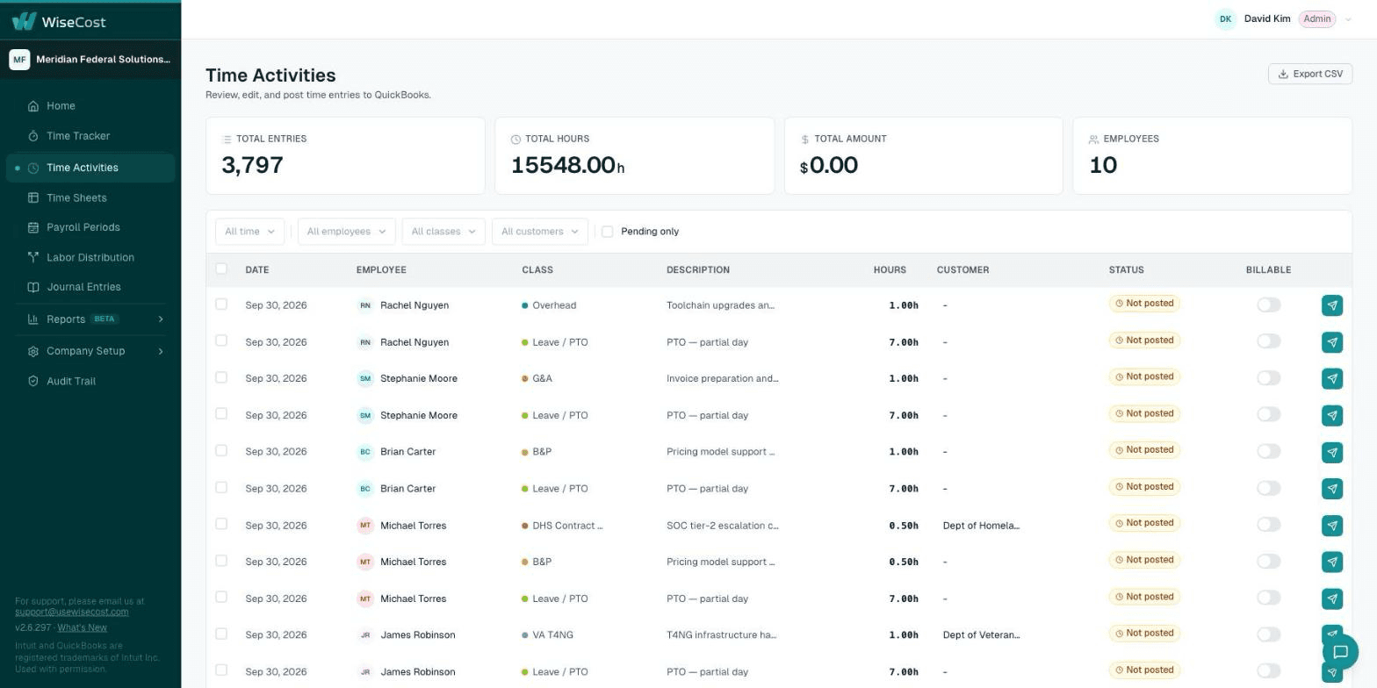Image resolution: width=1377 pixels, height=688 pixels.
Task: Post Brian Carter's B&P entry to QuickBooks
Action: click(x=1332, y=452)
